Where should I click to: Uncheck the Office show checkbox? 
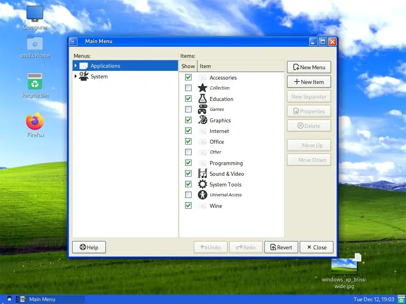tap(188, 141)
